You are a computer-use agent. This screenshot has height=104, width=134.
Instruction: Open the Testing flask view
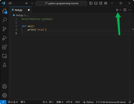5,65
